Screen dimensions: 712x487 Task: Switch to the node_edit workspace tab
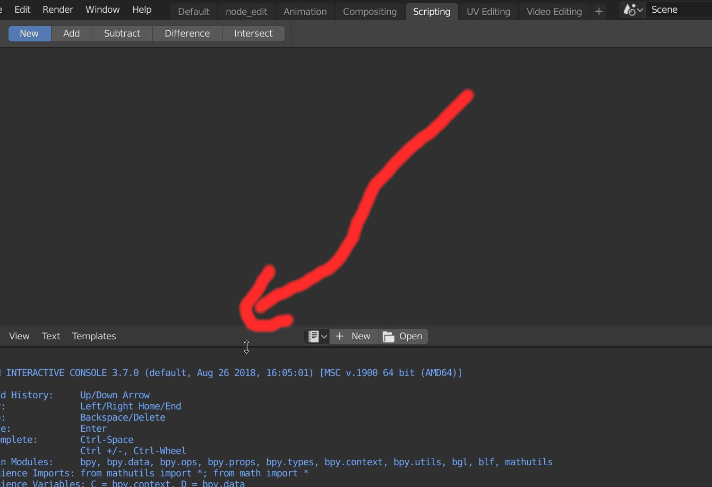[x=246, y=12]
